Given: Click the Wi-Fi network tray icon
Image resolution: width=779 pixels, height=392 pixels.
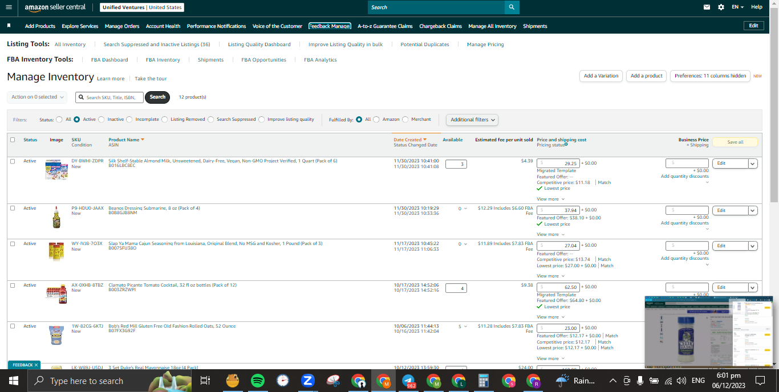Looking at the screenshot, I should pos(668,381).
